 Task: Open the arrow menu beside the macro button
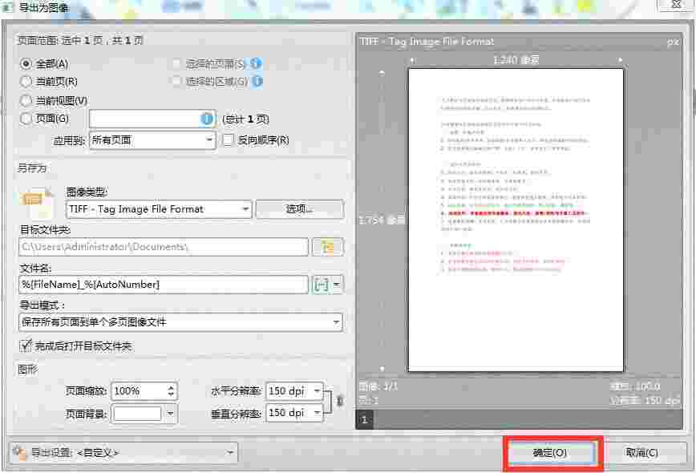[336, 285]
